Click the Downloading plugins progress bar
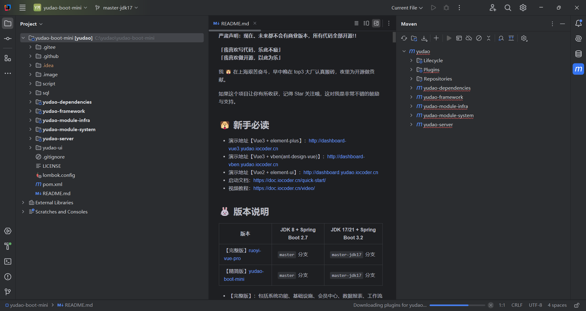This screenshot has height=311, width=586. coord(457,305)
